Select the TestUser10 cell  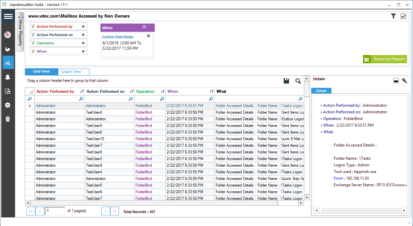pyautogui.click(x=109, y=139)
